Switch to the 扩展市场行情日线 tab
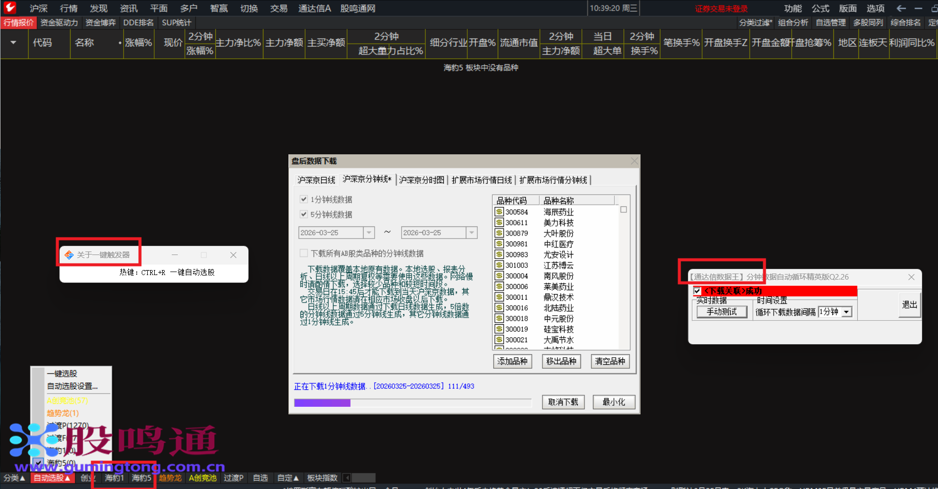 point(482,180)
